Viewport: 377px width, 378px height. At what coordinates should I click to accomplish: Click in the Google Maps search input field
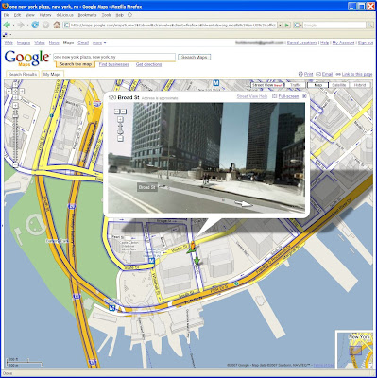[114, 57]
